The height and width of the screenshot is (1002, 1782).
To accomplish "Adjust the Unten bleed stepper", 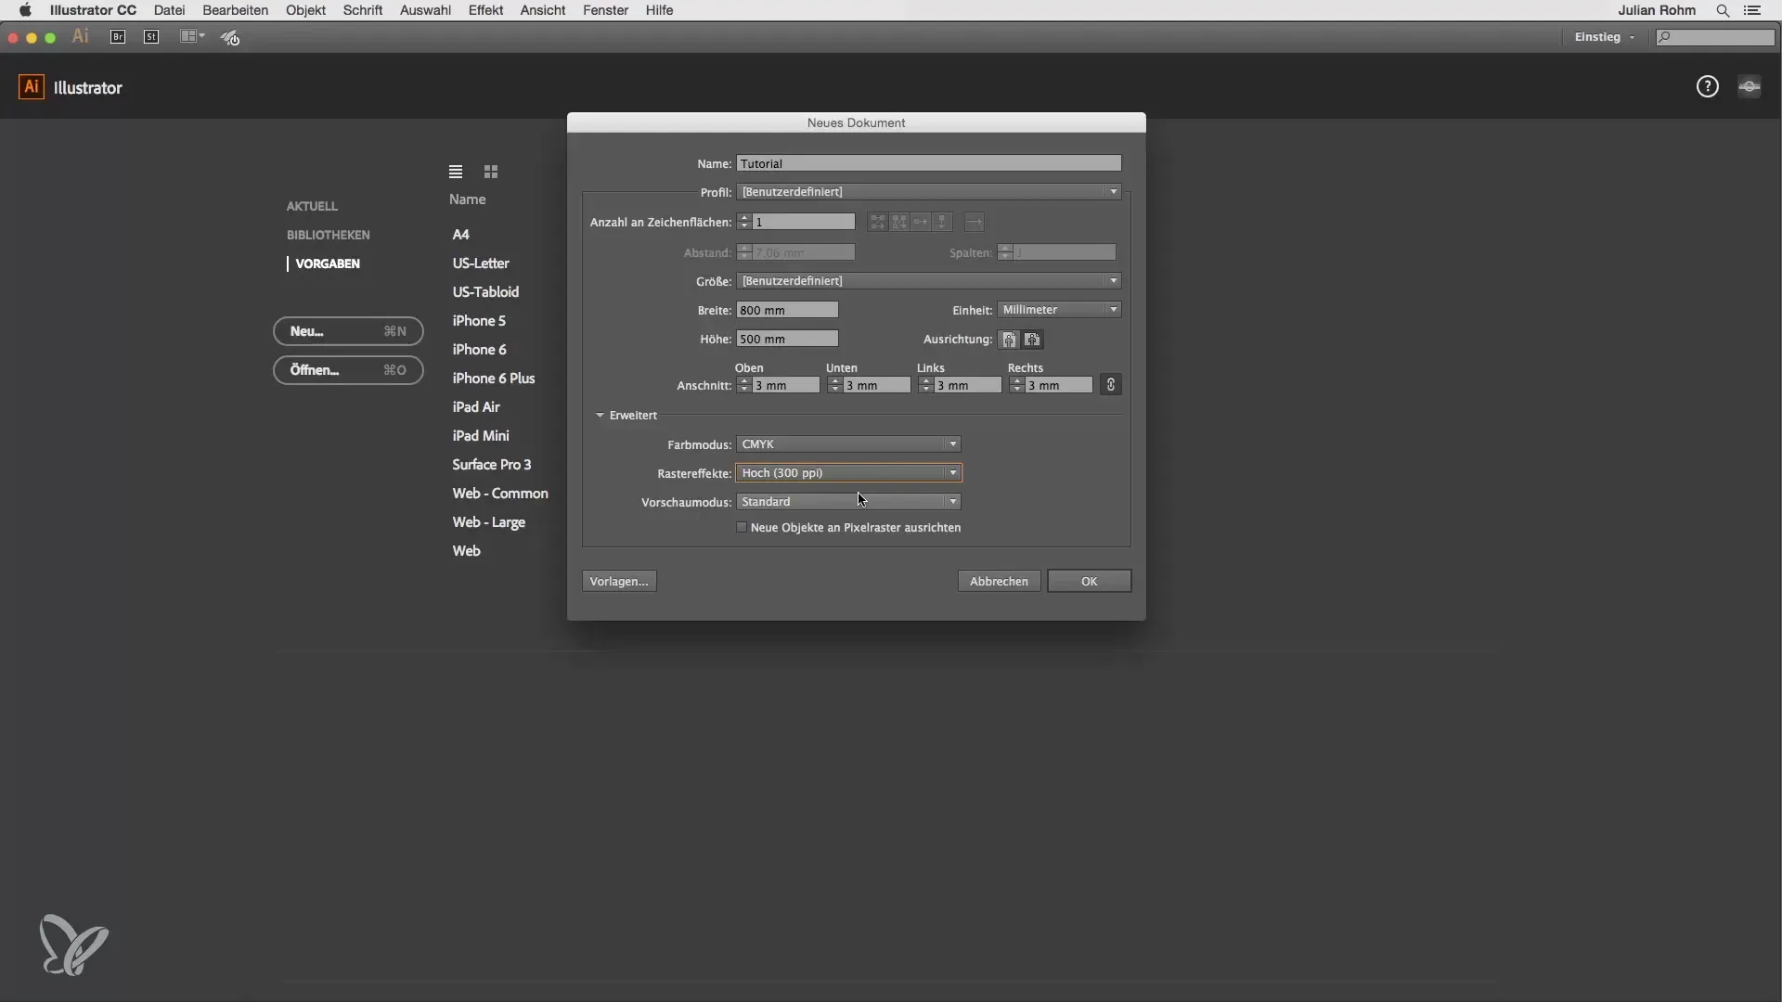I will [x=835, y=385].
